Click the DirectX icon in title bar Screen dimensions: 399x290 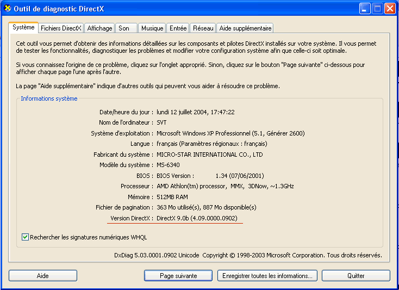(x=8, y=8)
